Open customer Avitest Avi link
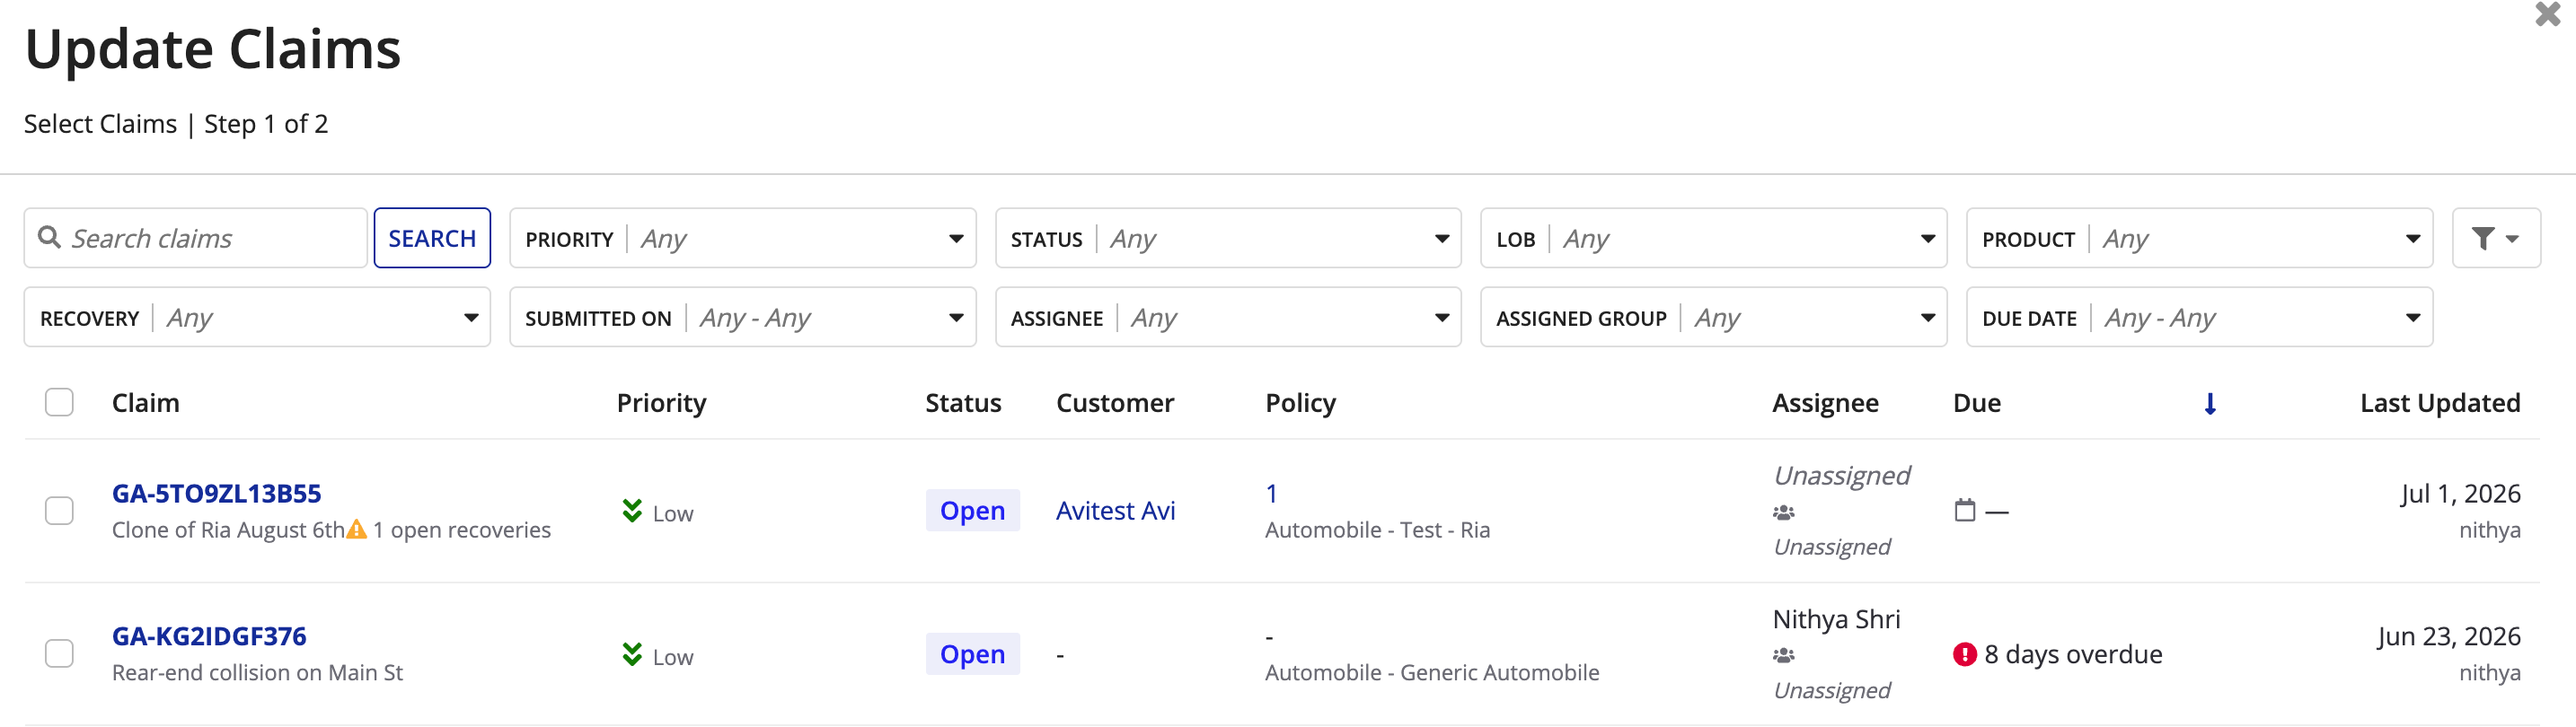This screenshot has height=727, width=2576. [x=1115, y=511]
